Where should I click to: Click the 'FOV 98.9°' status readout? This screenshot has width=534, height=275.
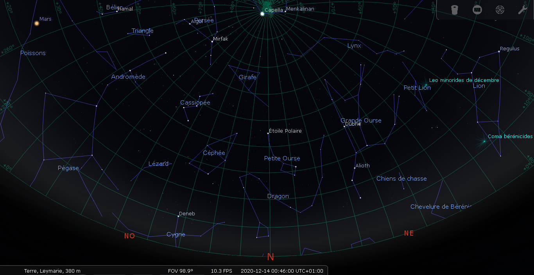[180, 271]
